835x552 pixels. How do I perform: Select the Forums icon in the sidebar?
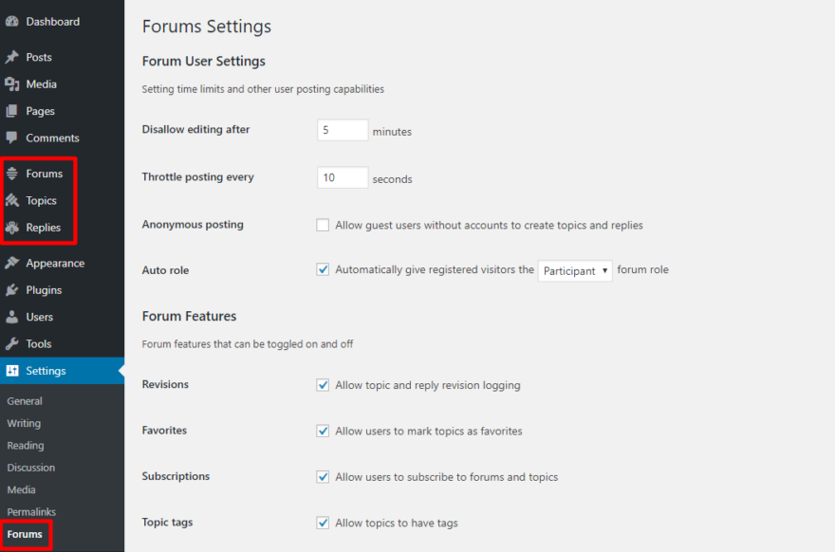[13, 174]
